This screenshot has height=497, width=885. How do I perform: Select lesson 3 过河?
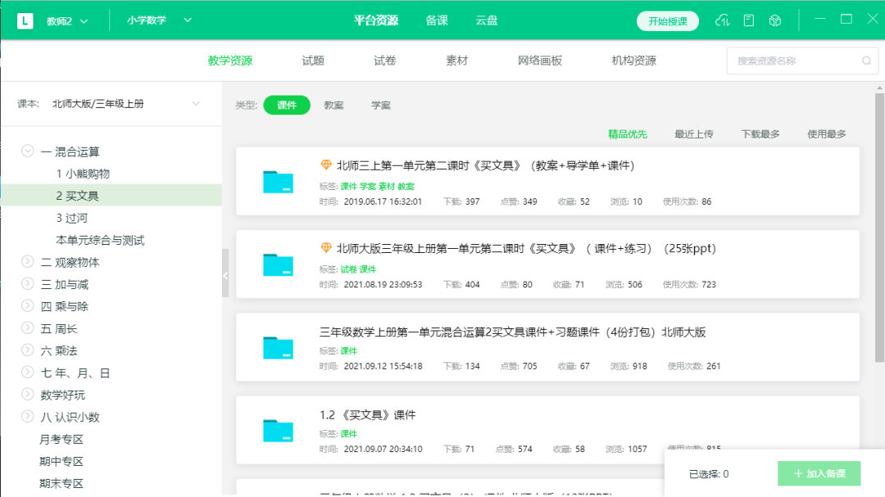click(x=71, y=218)
